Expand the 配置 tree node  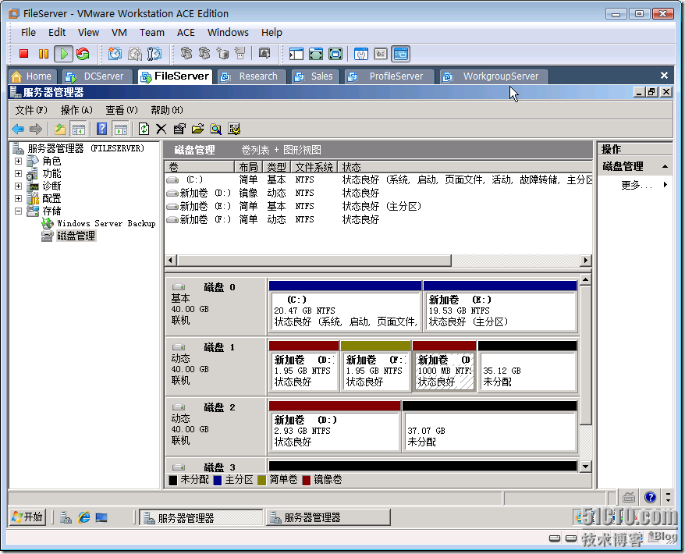tap(18, 198)
